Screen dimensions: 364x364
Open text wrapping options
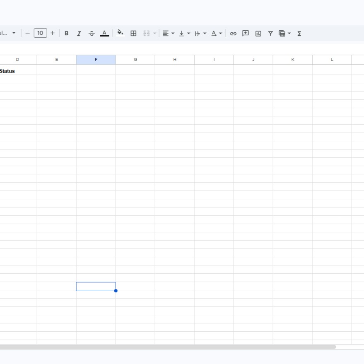tap(197, 34)
